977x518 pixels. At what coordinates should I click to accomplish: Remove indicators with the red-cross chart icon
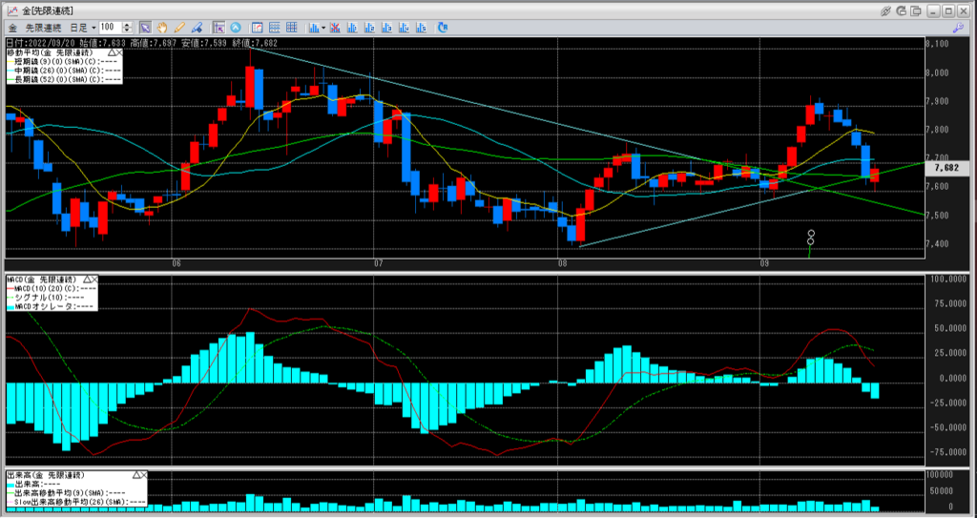click(335, 28)
